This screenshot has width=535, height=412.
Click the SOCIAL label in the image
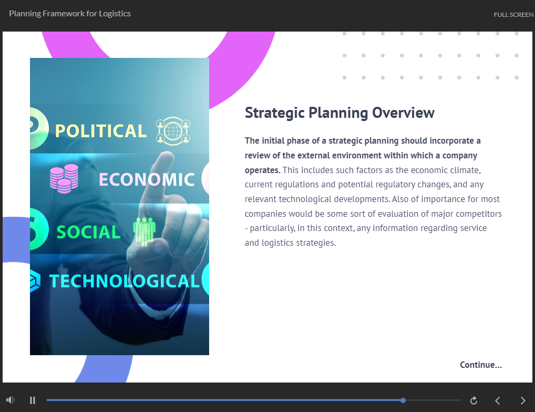tap(88, 232)
